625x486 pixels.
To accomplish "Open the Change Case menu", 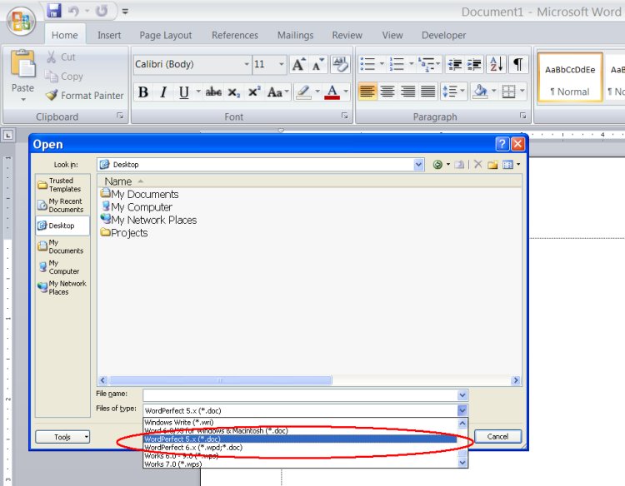I will [x=277, y=92].
